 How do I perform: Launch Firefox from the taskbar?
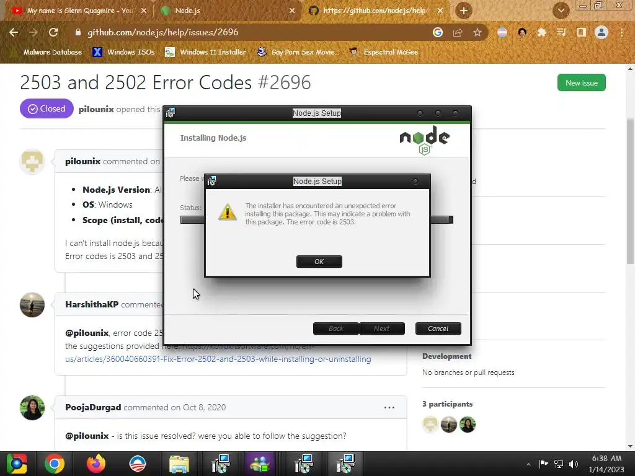[96, 464]
